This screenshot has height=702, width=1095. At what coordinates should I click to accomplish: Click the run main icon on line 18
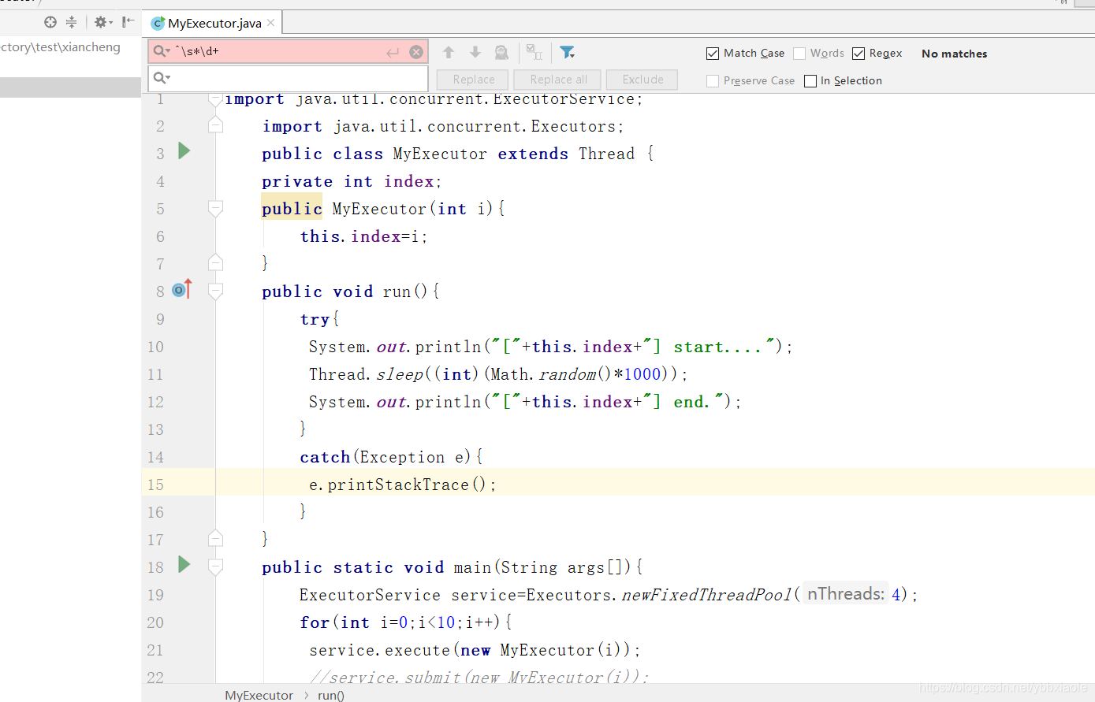click(184, 564)
